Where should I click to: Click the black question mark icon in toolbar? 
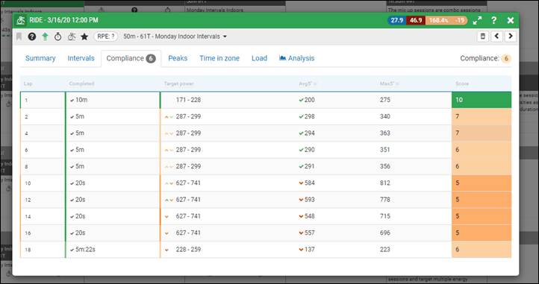pyautogui.click(x=32, y=37)
